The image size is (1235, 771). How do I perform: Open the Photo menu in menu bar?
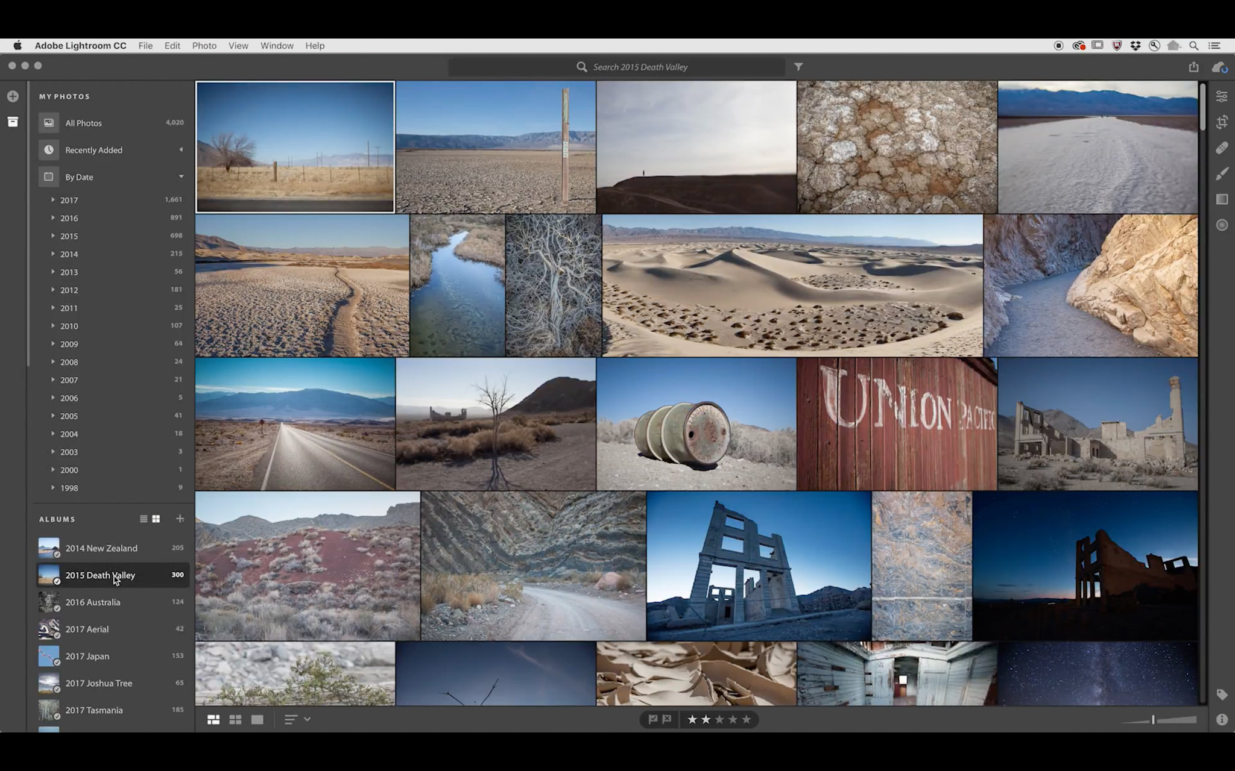(x=204, y=45)
